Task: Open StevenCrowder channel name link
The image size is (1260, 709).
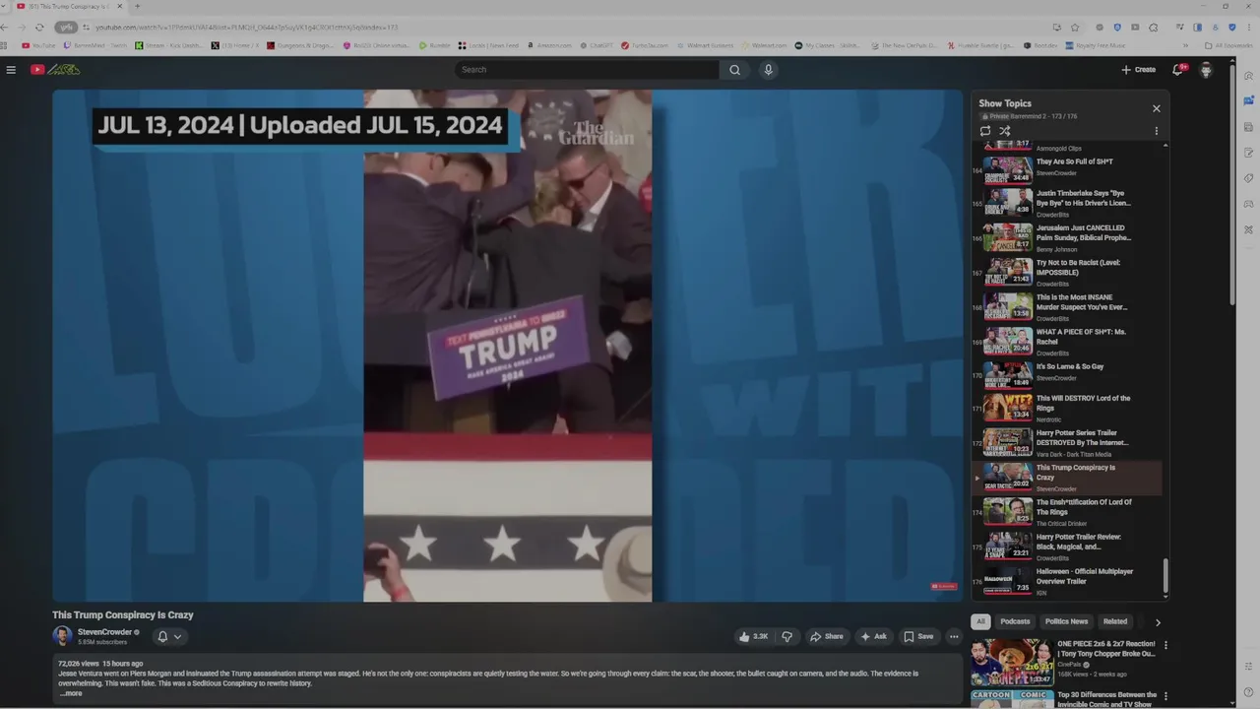Action: point(104,632)
